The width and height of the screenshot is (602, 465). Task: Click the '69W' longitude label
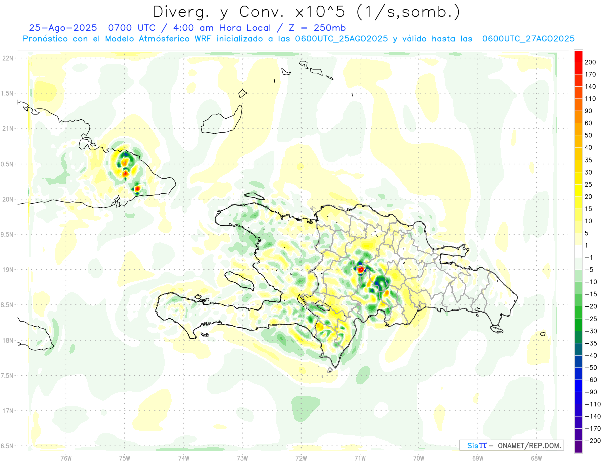478,458
